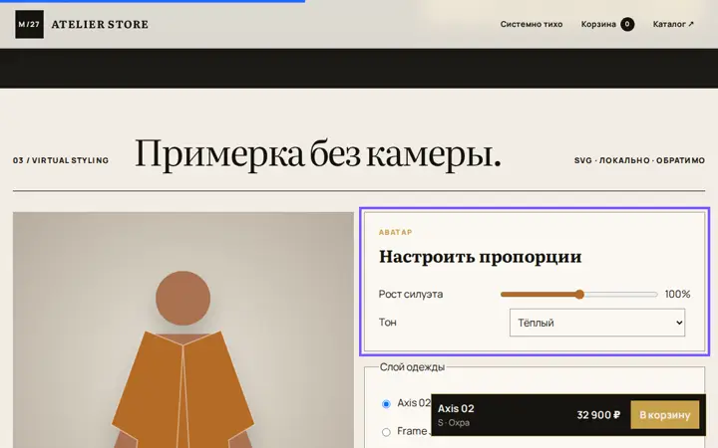This screenshot has height=448, width=718.
Task: Select the Frame radio button
Action: point(386,431)
